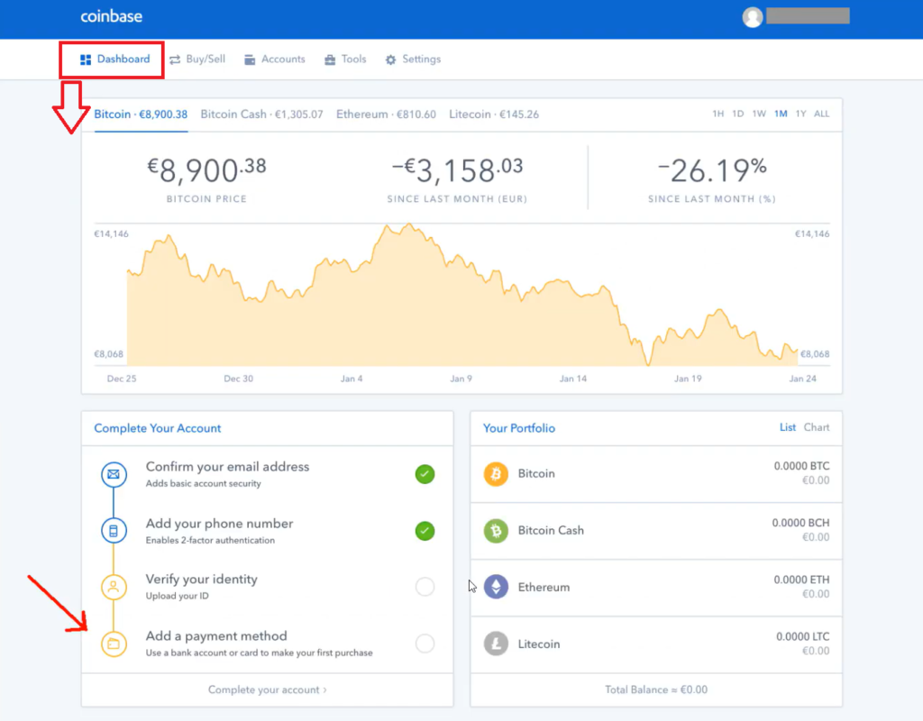The image size is (923, 721).
Task: Click the Bitcoin price €8,900.38 value
Action: tap(206, 170)
